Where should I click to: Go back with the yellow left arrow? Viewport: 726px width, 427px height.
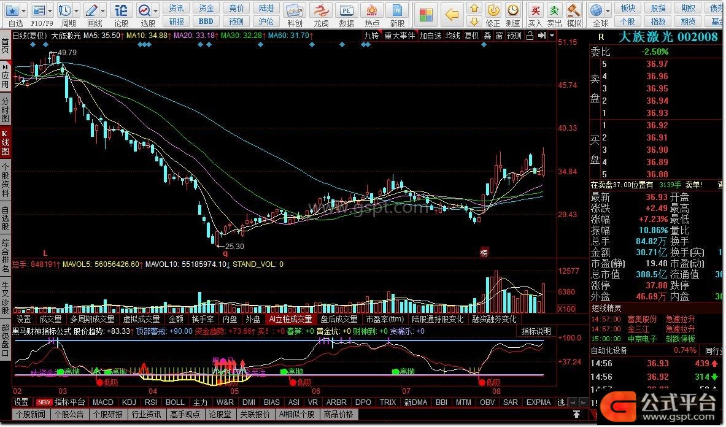coord(452,14)
